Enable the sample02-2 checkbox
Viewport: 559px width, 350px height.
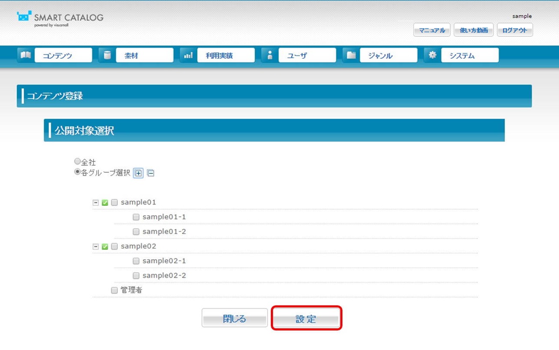click(x=136, y=276)
